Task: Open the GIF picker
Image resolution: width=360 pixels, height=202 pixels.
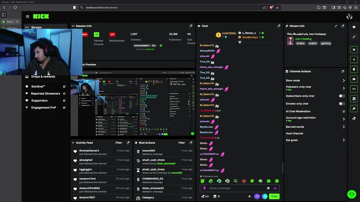Action: click(264, 196)
